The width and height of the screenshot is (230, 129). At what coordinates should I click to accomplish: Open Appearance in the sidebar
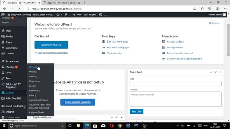tap(12, 61)
